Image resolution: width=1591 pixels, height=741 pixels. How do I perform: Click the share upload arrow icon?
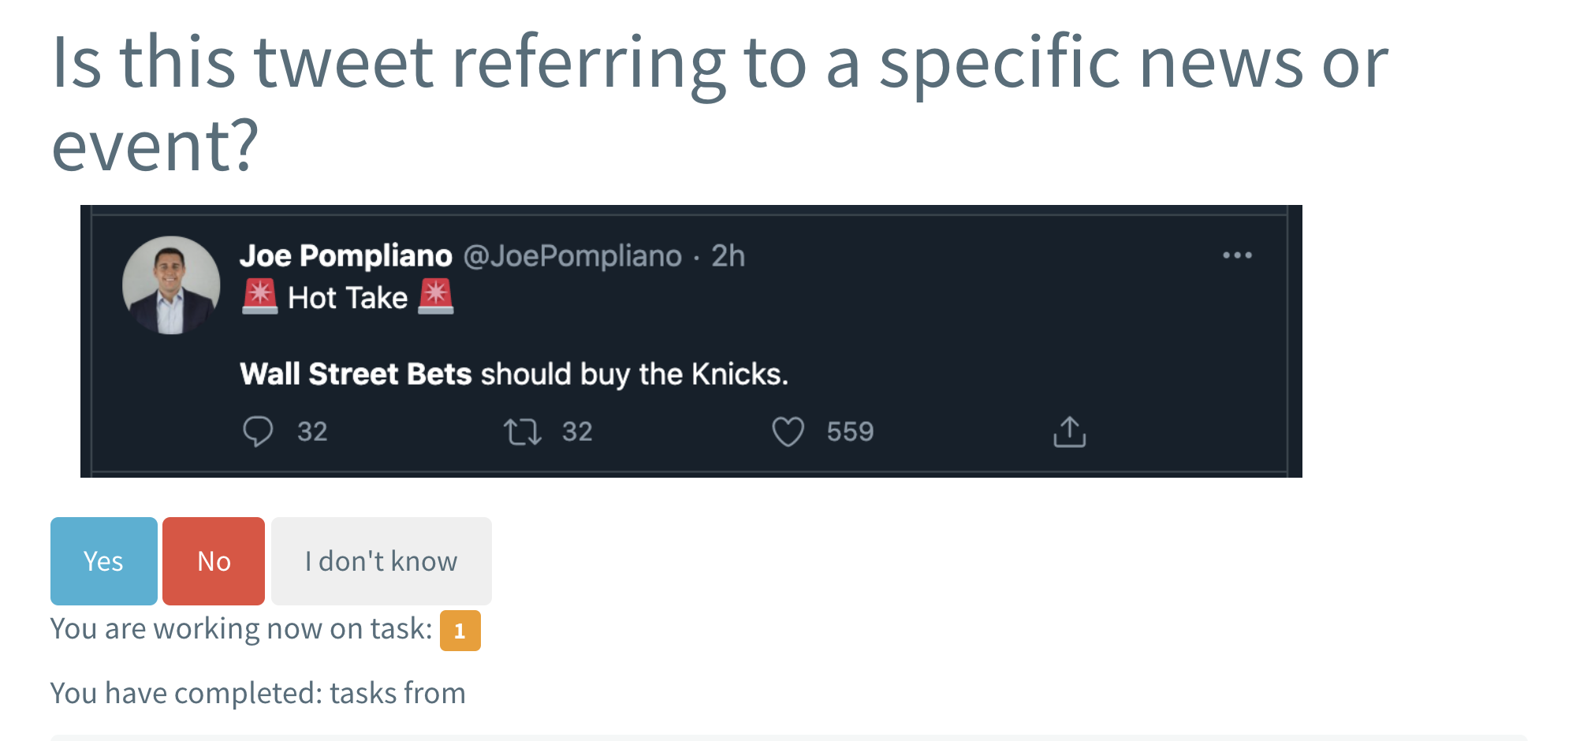coord(1069,432)
